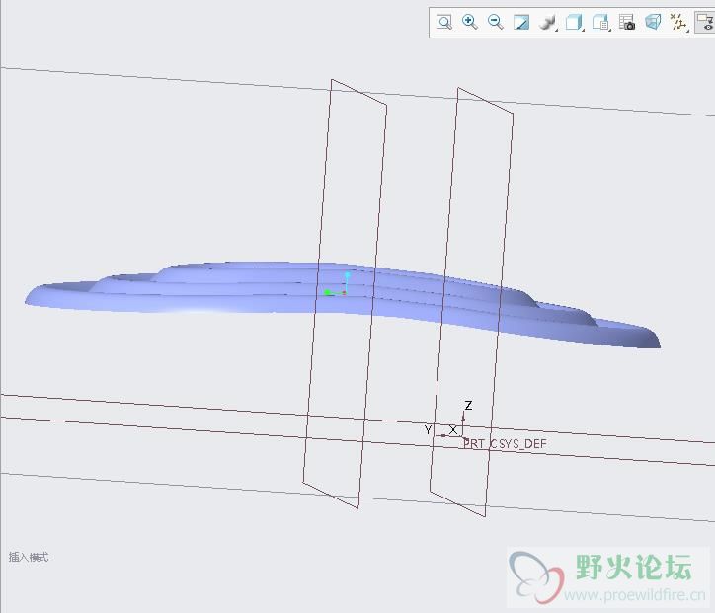Open the saved orientations list

(600, 22)
